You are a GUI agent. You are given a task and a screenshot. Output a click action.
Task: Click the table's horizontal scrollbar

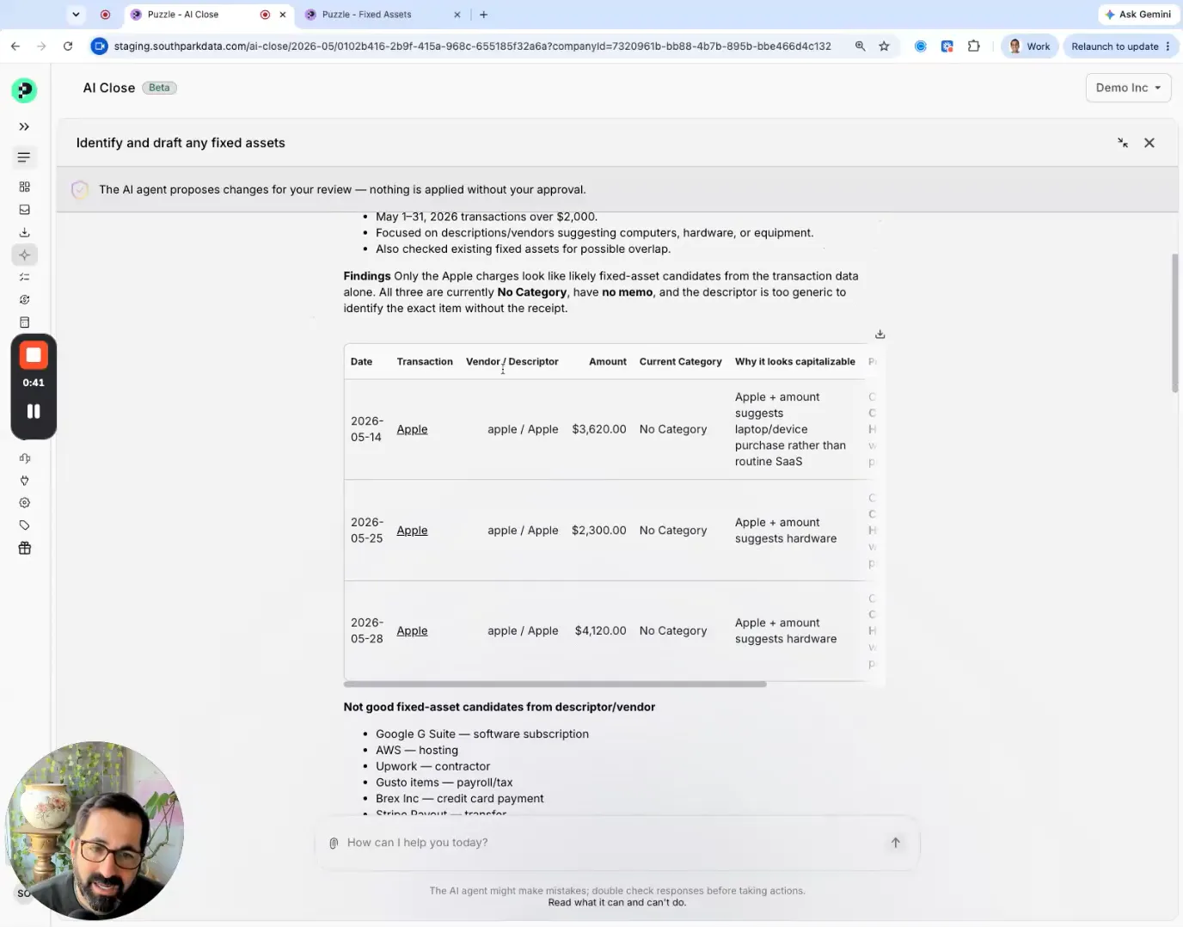click(x=555, y=685)
